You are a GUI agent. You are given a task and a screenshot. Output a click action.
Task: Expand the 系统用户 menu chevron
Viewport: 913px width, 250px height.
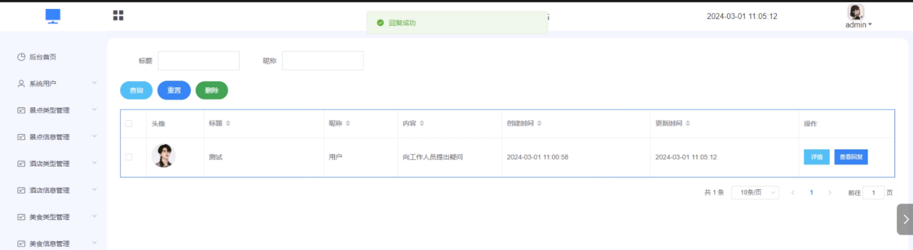pos(94,83)
